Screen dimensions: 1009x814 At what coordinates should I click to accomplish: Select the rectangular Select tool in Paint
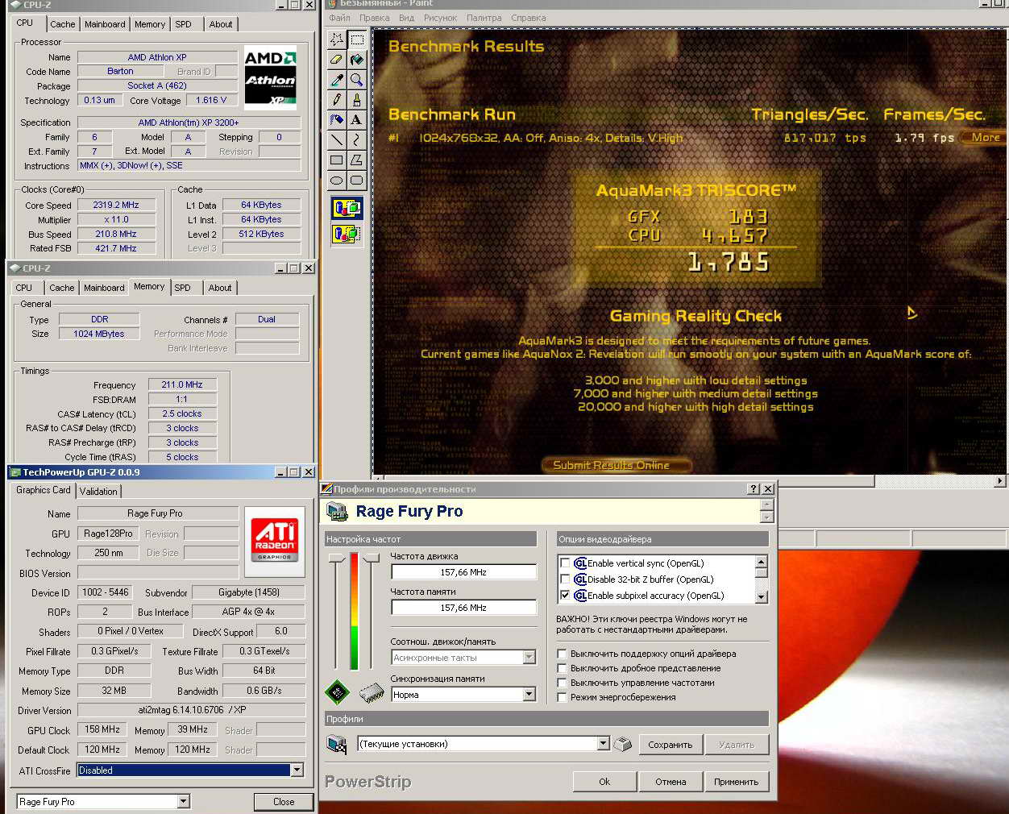pos(356,39)
